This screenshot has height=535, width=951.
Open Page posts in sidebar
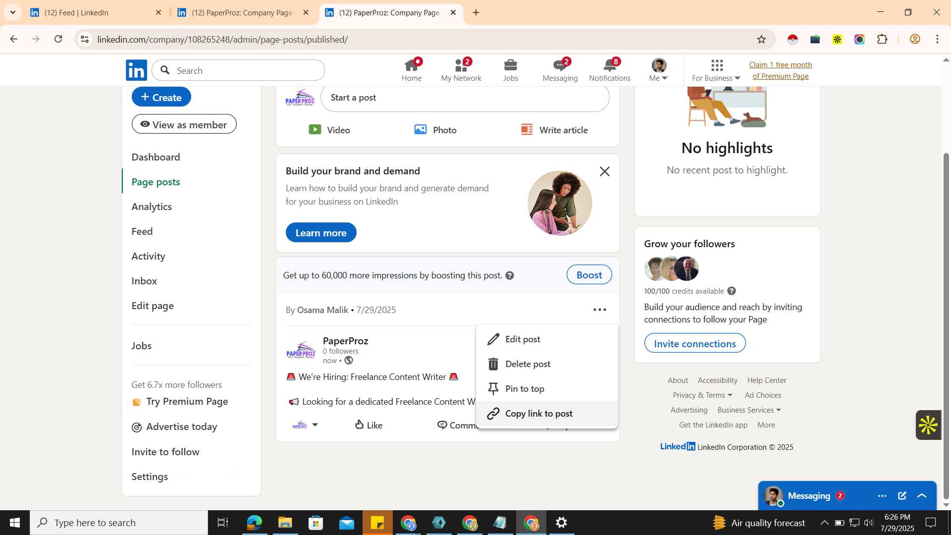156,182
